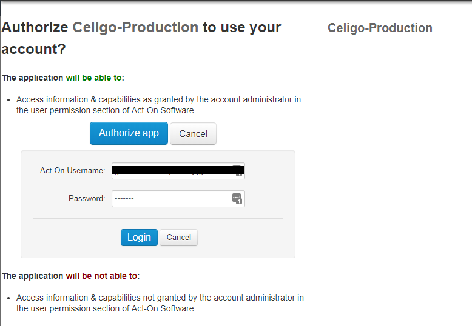This screenshot has width=472, height=326.
Task: Focus the Password input field
Action: 178,199
